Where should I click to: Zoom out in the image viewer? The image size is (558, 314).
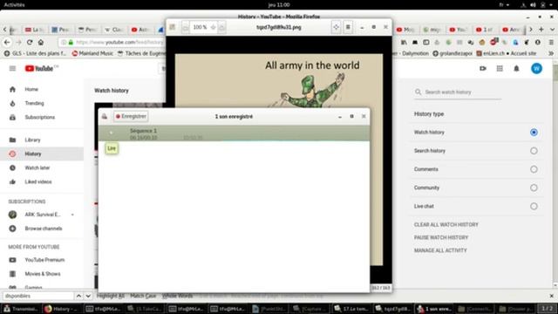click(186, 27)
